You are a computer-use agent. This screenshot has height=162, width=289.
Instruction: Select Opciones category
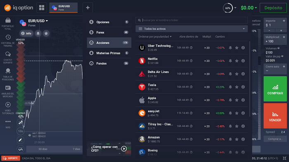pyautogui.click(x=109, y=22)
